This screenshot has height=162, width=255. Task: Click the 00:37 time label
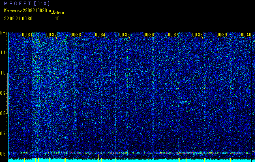click(173, 35)
